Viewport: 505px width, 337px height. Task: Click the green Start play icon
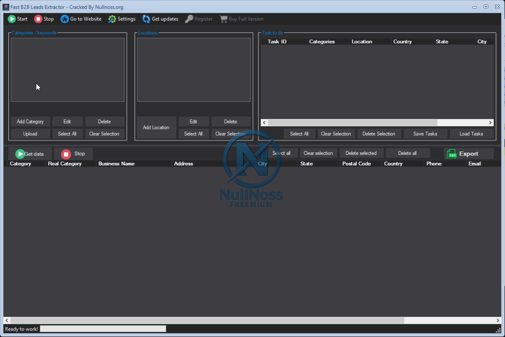tap(12, 19)
